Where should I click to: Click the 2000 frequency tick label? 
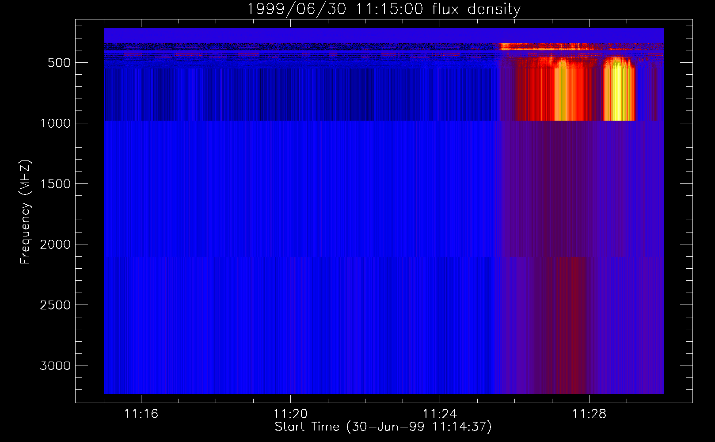pyautogui.click(x=55, y=244)
